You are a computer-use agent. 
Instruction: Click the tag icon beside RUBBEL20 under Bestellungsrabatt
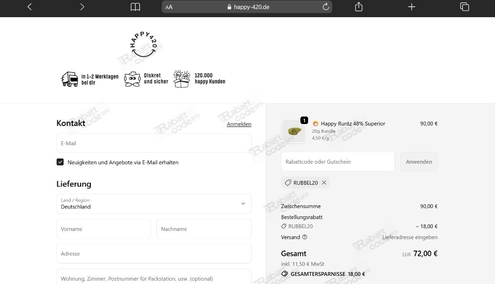(x=284, y=226)
